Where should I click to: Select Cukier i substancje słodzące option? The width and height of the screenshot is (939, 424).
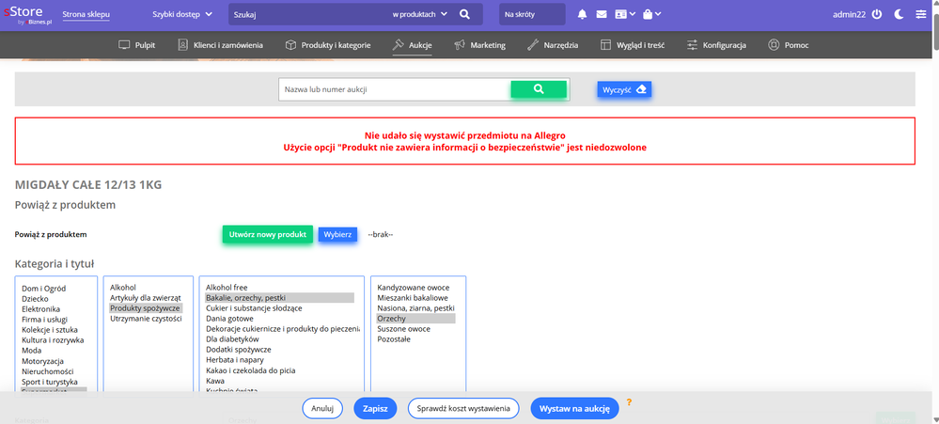pos(254,307)
